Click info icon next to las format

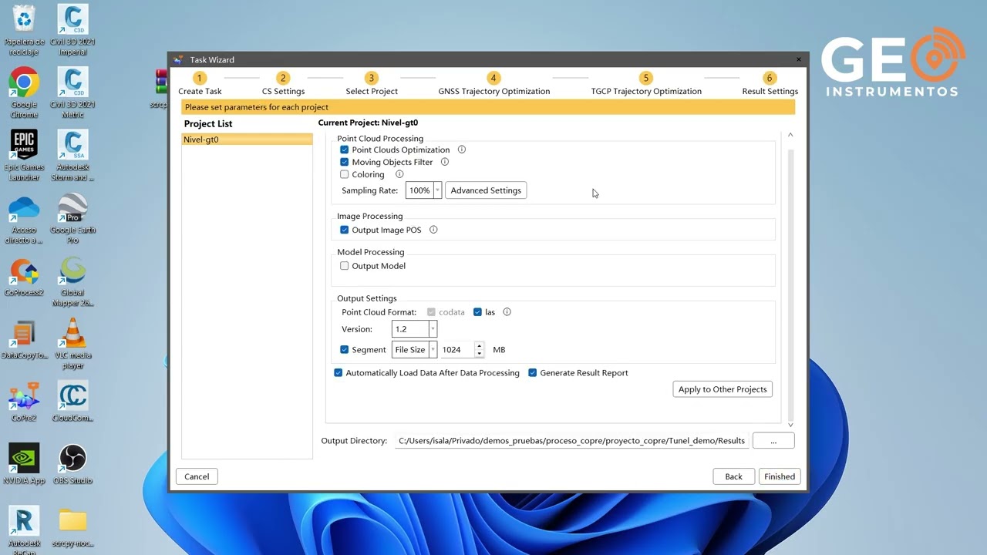click(507, 312)
